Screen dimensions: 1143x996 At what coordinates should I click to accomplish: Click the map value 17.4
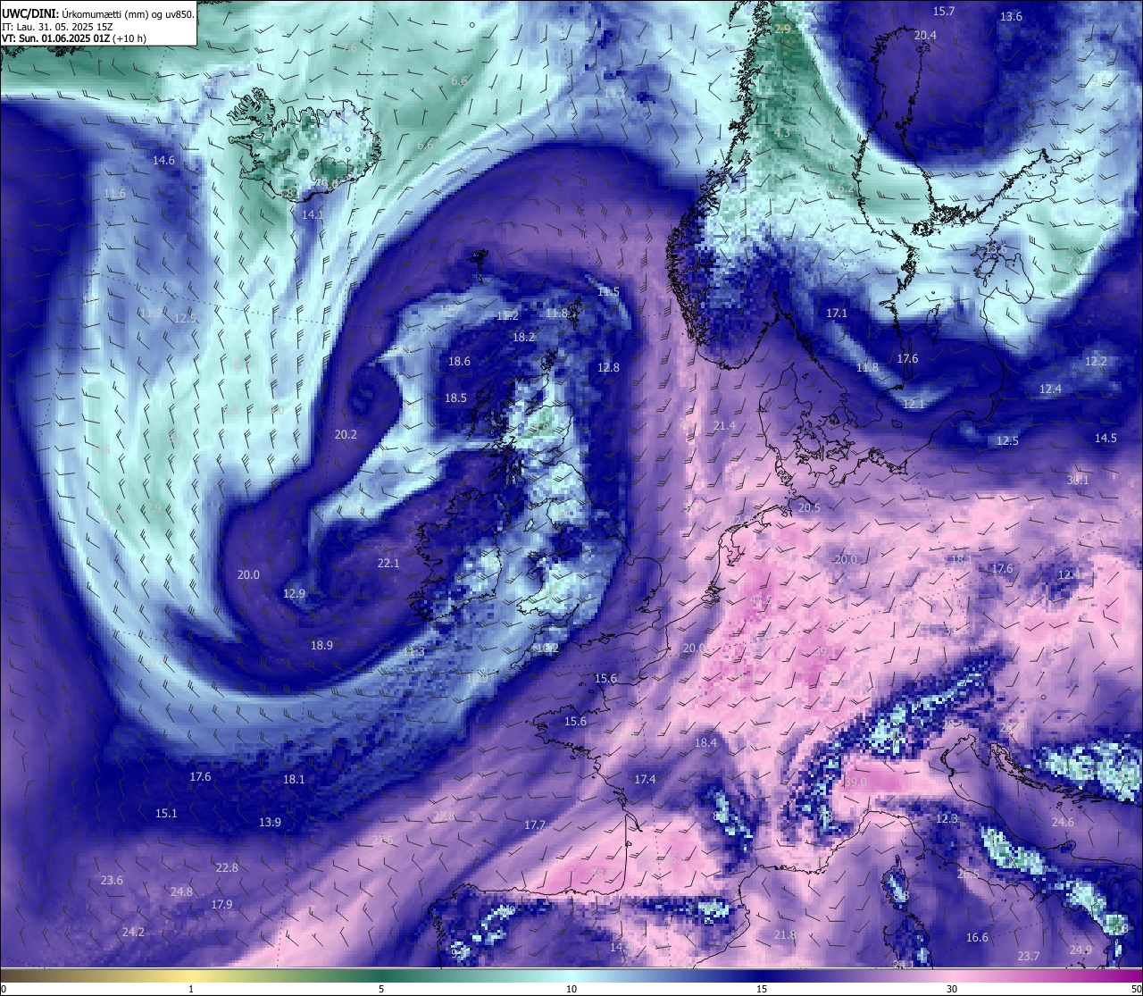(x=645, y=780)
